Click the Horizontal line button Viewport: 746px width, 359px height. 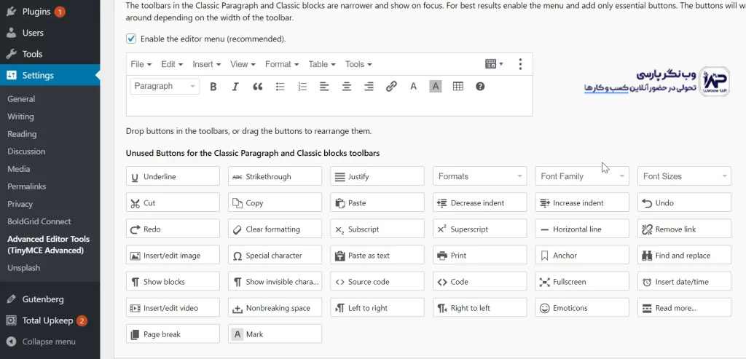pyautogui.click(x=582, y=229)
